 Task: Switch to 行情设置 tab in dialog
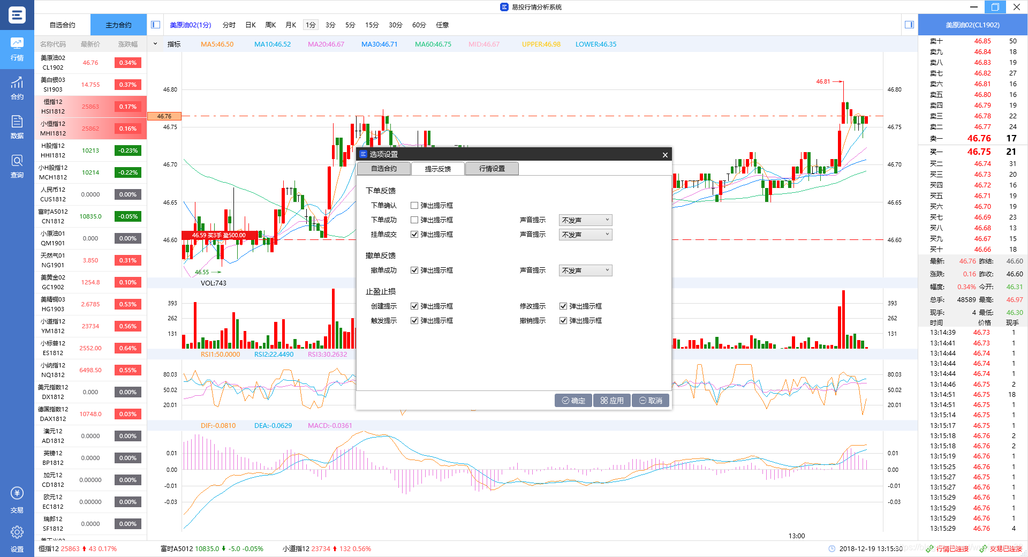click(x=492, y=169)
